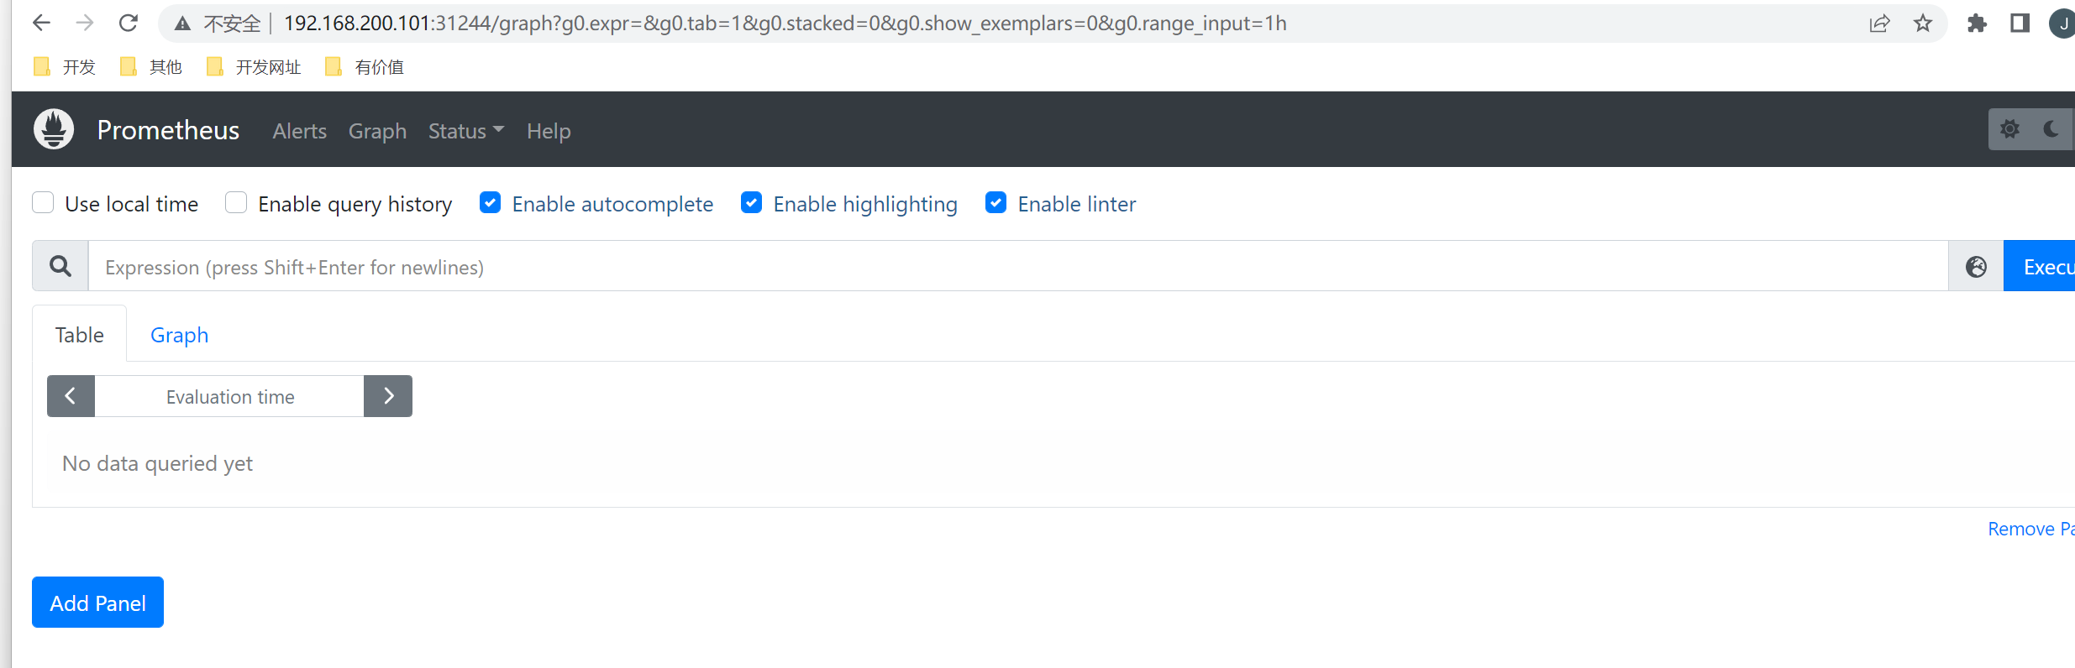Turn on Enable query history

pos(236,203)
